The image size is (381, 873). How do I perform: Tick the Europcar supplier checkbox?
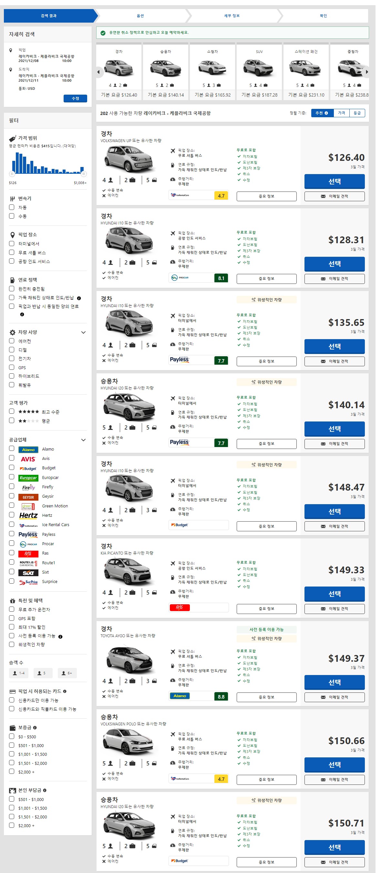12,477
